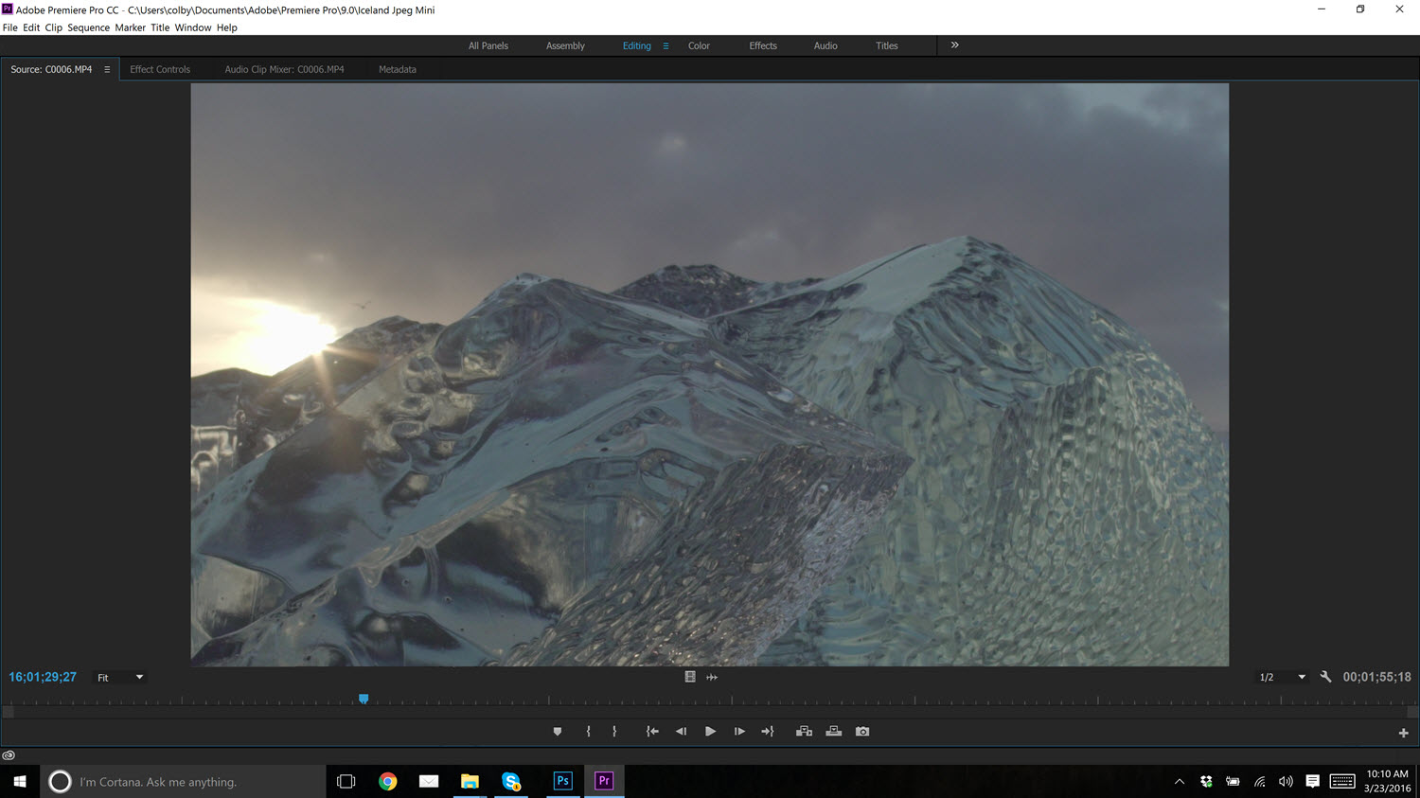1420x798 pixels.
Task: Click Premiere Pro taskbar icon
Action: pyautogui.click(x=604, y=782)
